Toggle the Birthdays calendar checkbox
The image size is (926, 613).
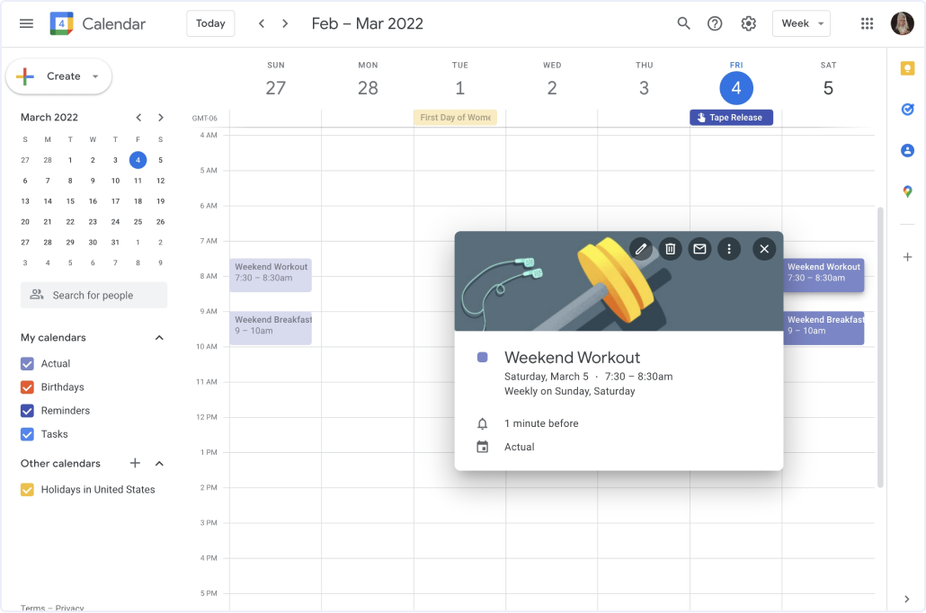[27, 387]
